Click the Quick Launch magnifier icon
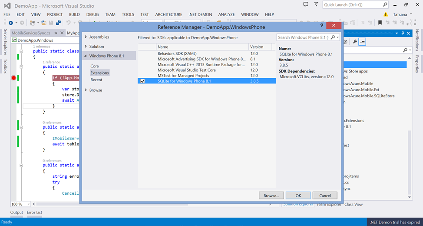423x226 pixels. [x=385, y=5]
